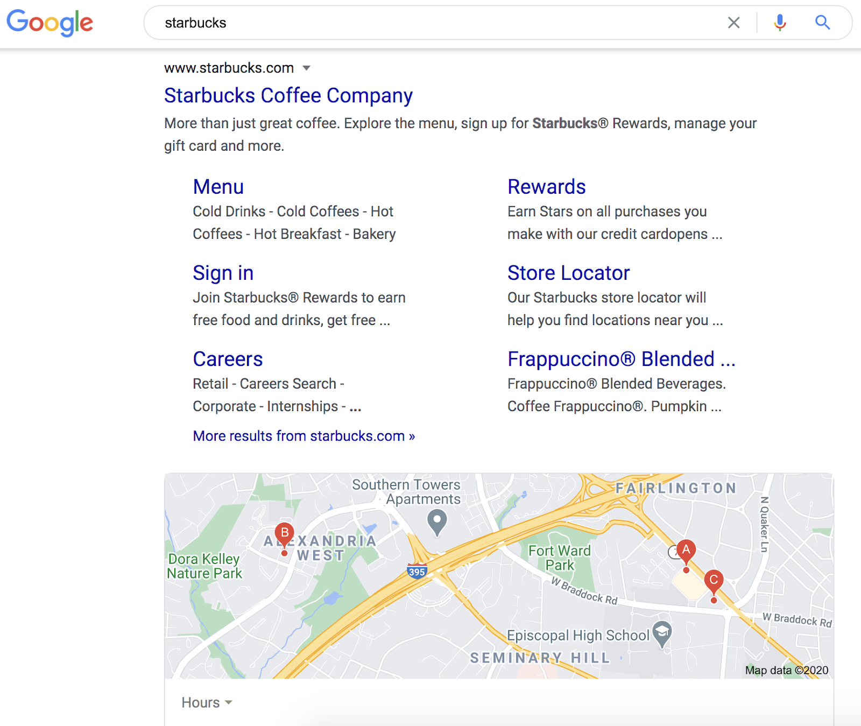
Task: Click More results from starbucks.com
Action: pyautogui.click(x=304, y=436)
